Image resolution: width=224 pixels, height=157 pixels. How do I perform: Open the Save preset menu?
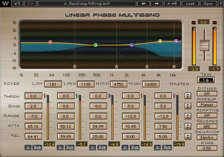point(208,4)
